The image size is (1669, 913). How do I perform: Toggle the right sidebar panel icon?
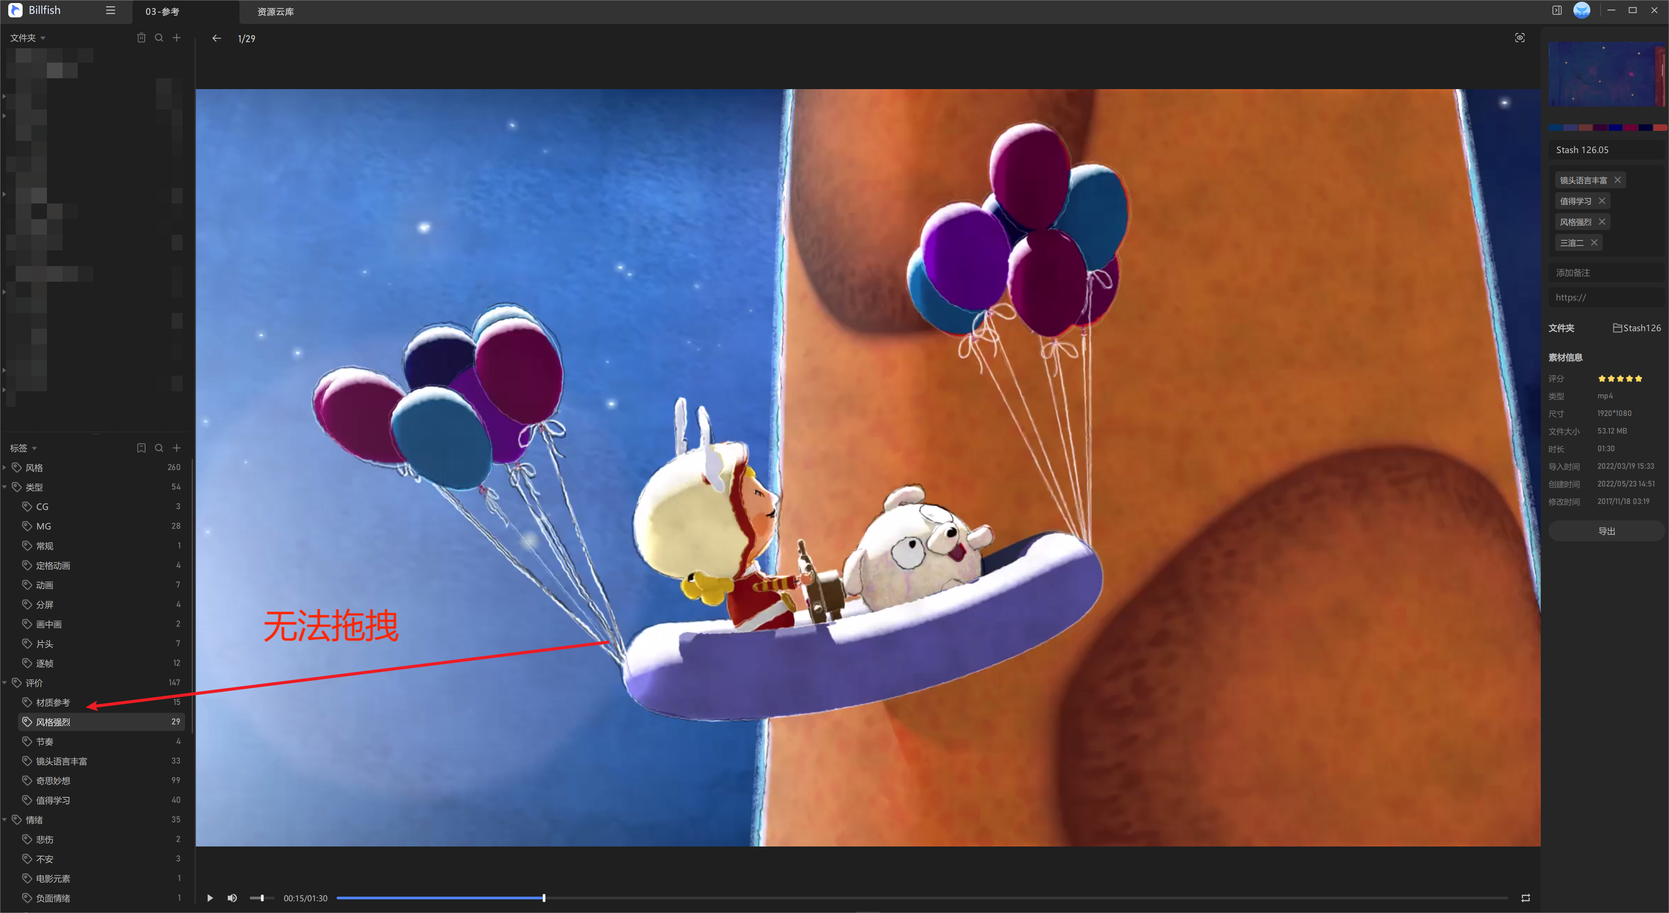1557,10
